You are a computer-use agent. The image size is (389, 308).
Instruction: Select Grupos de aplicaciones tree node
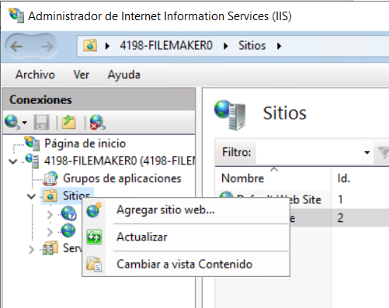click(122, 178)
